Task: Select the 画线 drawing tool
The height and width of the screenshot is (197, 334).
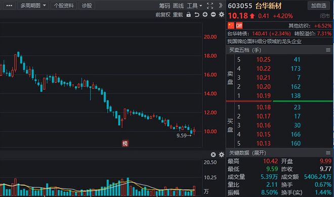Action: point(178,6)
